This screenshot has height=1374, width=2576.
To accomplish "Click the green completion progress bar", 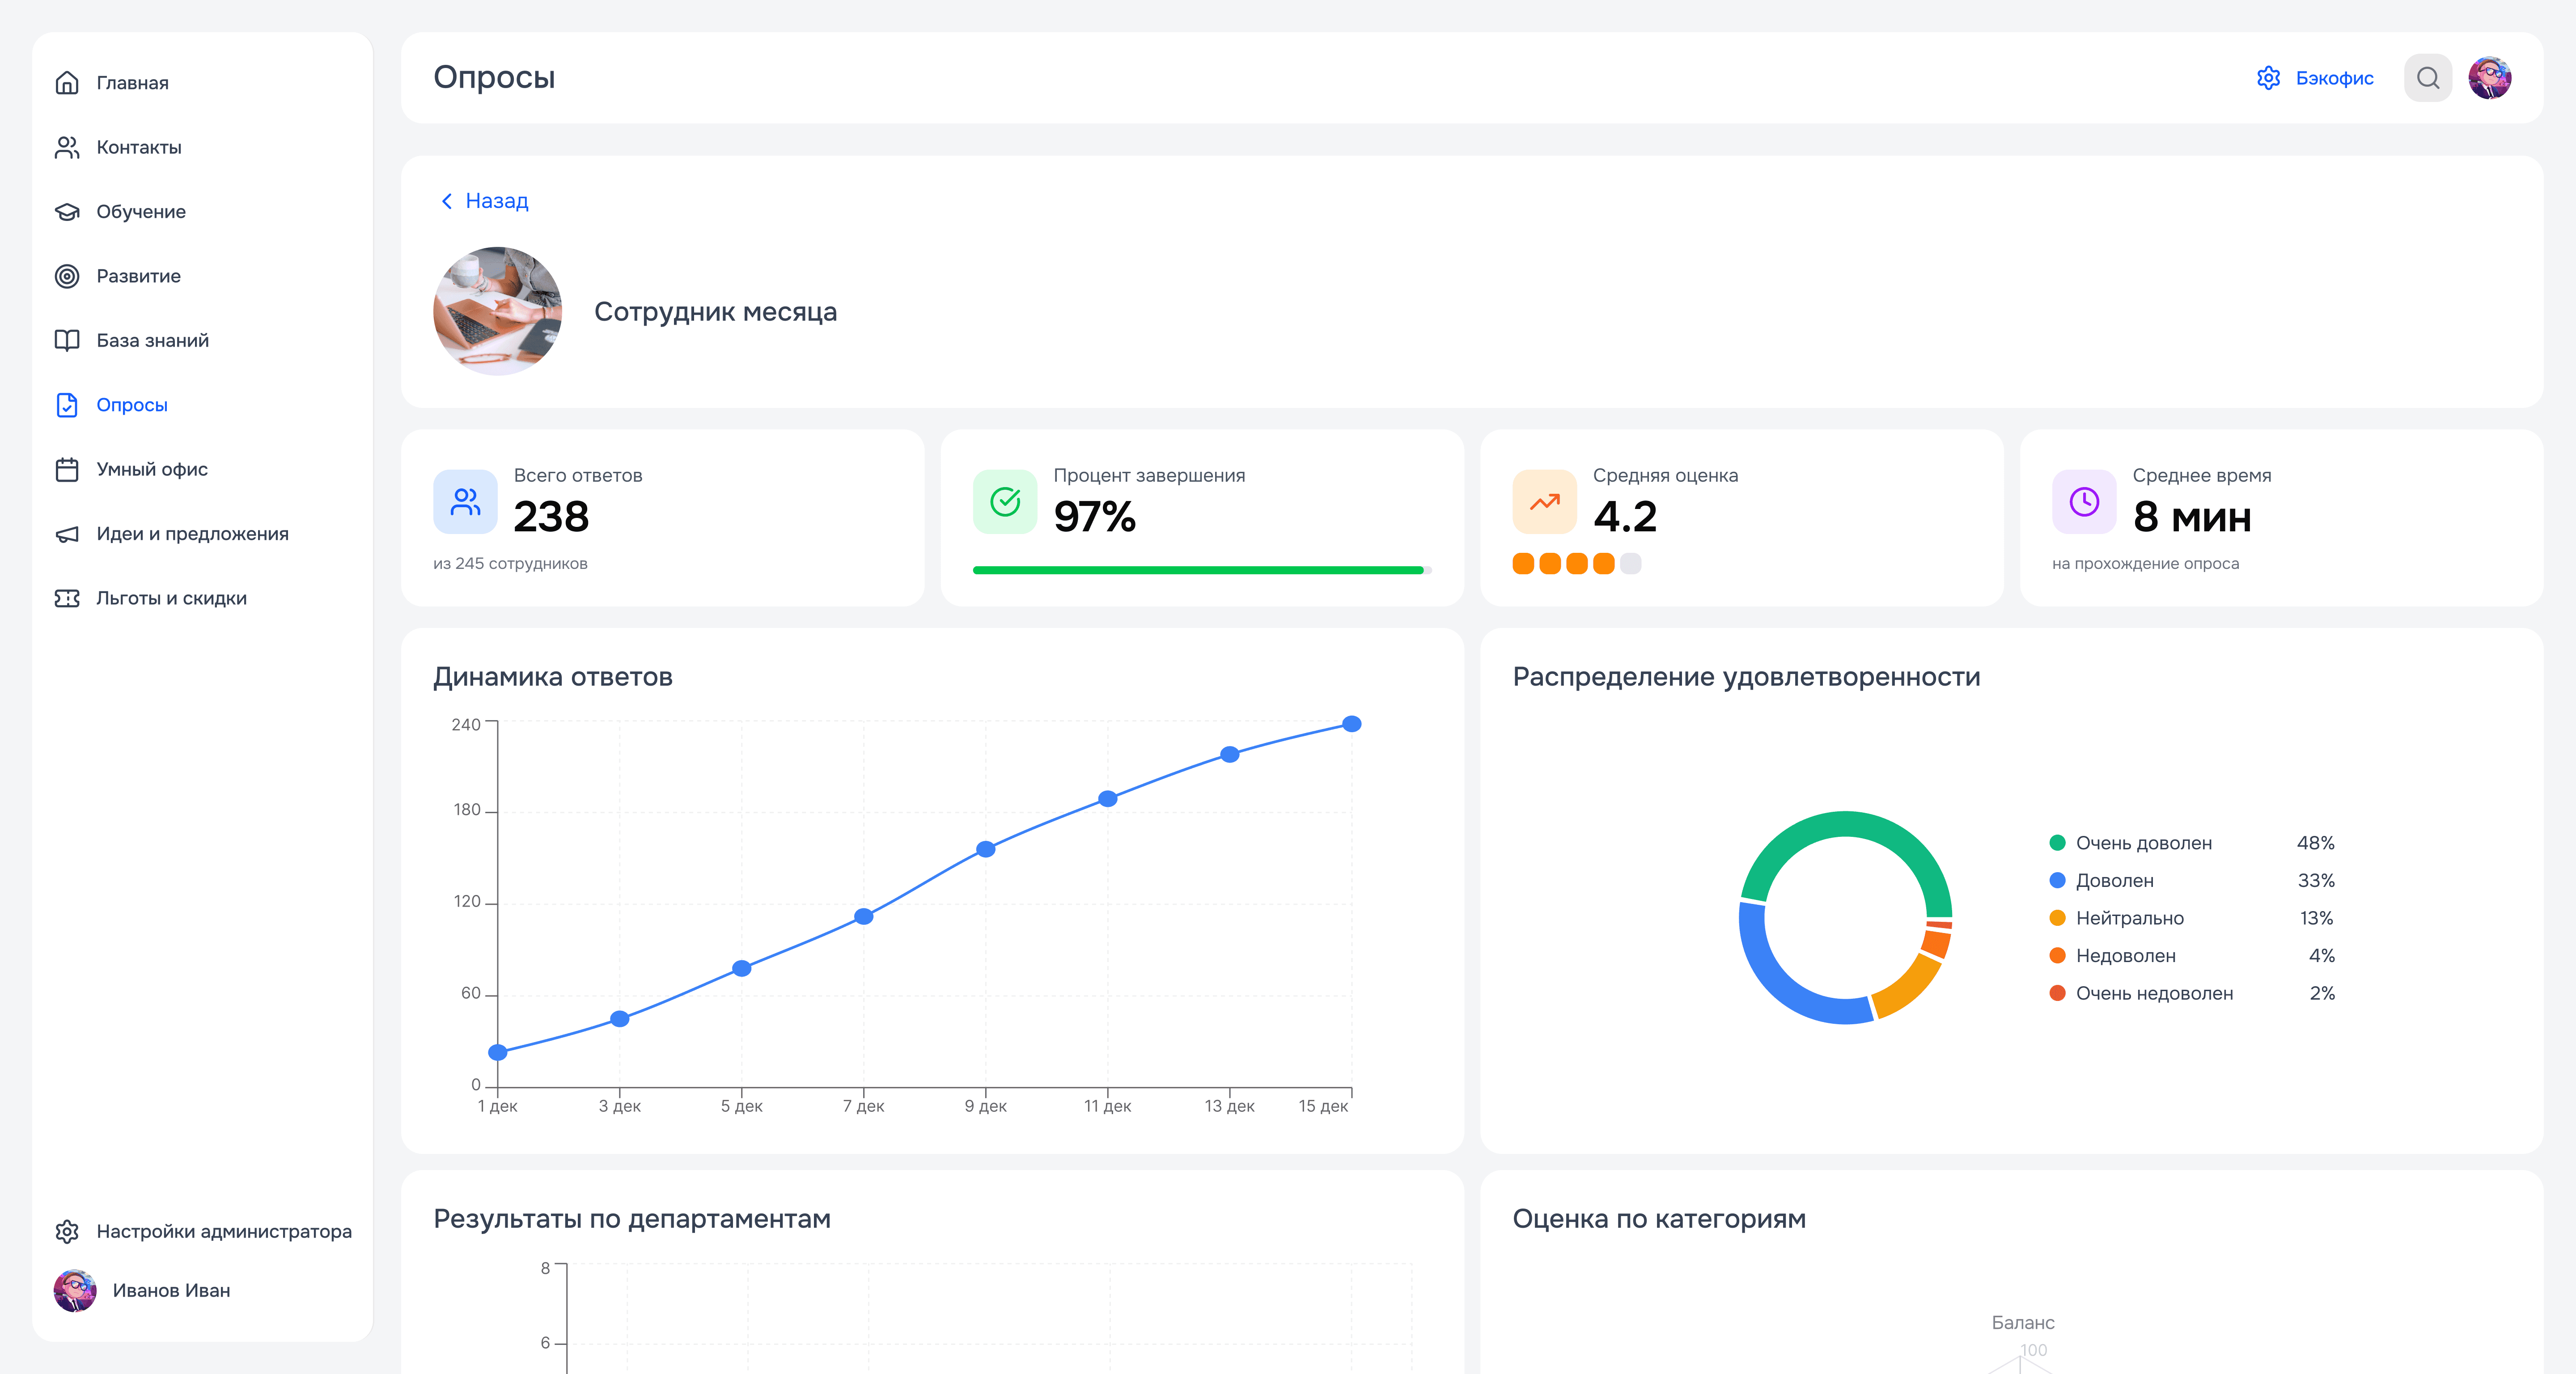I will (1197, 570).
